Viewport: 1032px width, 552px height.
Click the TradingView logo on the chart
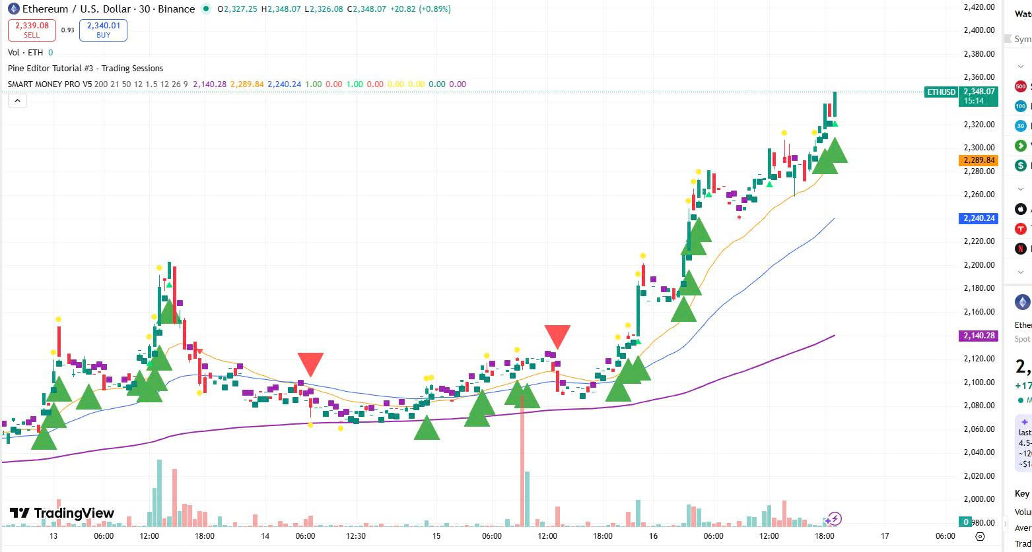point(62,513)
